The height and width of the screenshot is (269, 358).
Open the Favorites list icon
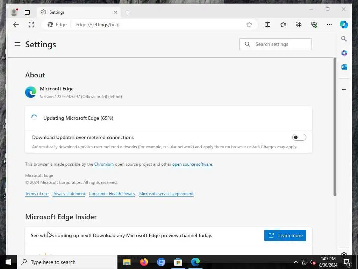[283, 25]
